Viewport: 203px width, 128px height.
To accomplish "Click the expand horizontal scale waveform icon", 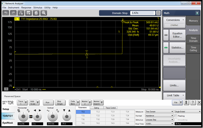I will 28,110.
